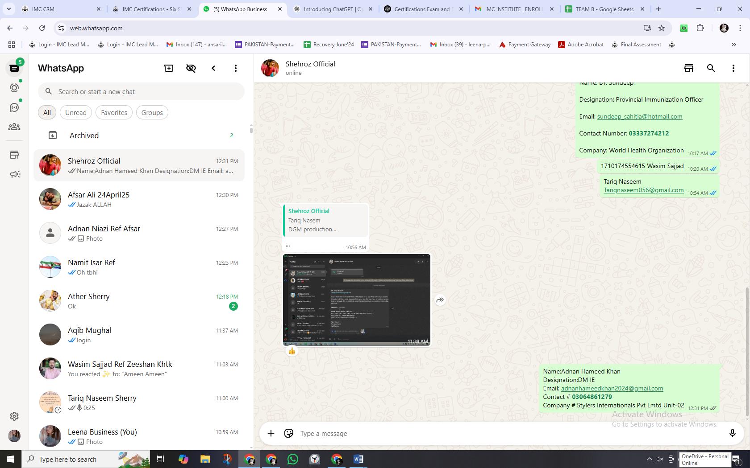Viewport: 750px width, 468px height.
Task: Open catalog storefront icon in chat header
Action: point(689,68)
